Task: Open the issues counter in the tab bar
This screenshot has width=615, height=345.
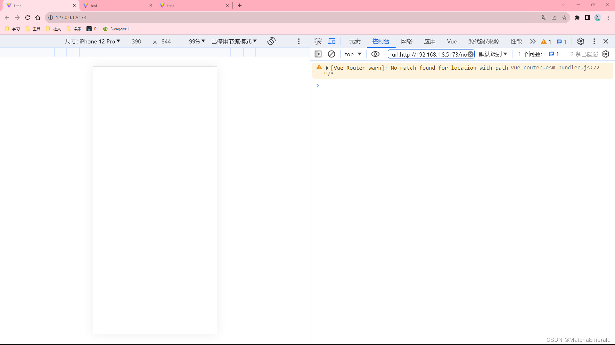Action: click(x=562, y=42)
